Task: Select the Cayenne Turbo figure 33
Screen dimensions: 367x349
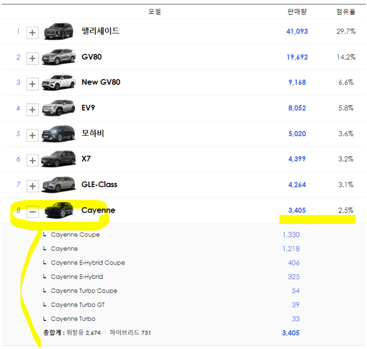Action: (x=295, y=319)
